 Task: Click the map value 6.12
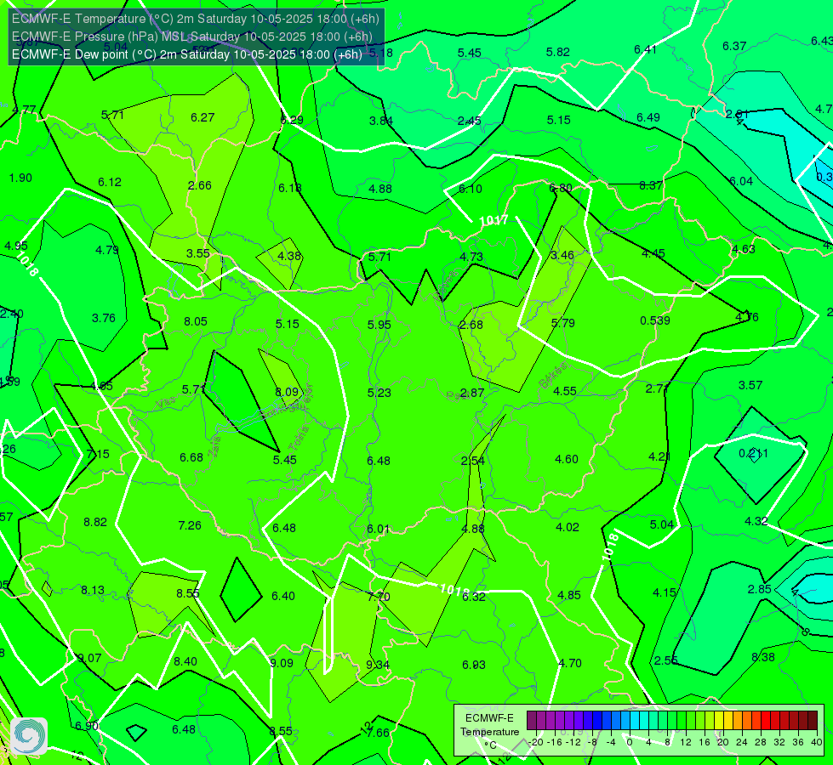pyautogui.click(x=110, y=182)
